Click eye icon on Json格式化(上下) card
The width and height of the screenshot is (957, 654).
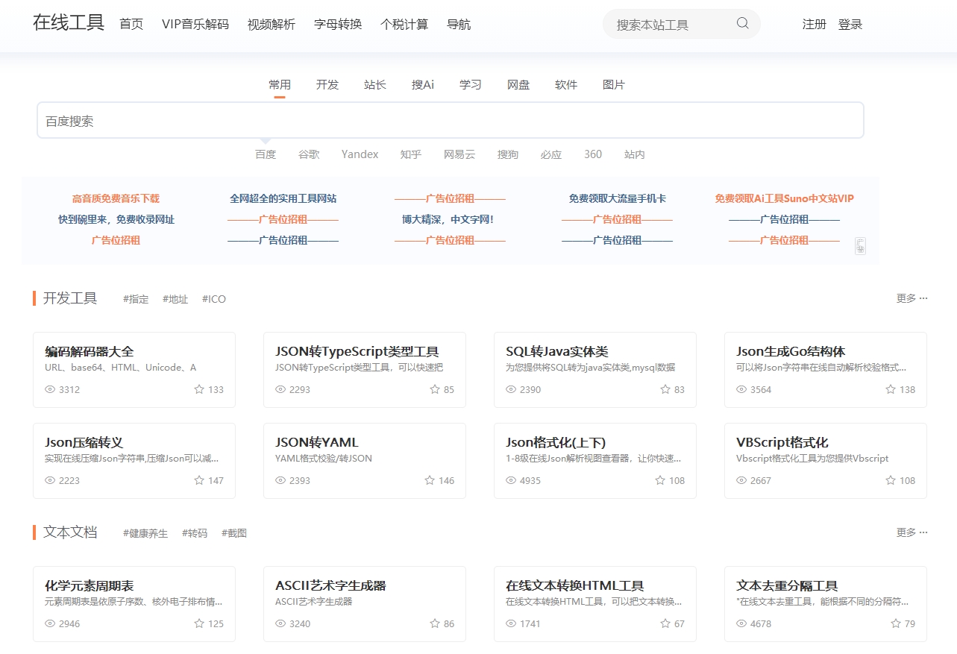coord(511,480)
